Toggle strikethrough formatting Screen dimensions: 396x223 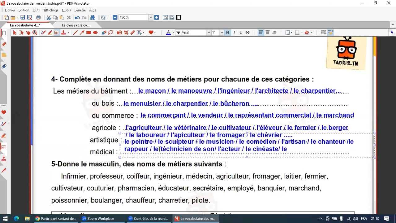pyautogui.click(x=247, y=33)
